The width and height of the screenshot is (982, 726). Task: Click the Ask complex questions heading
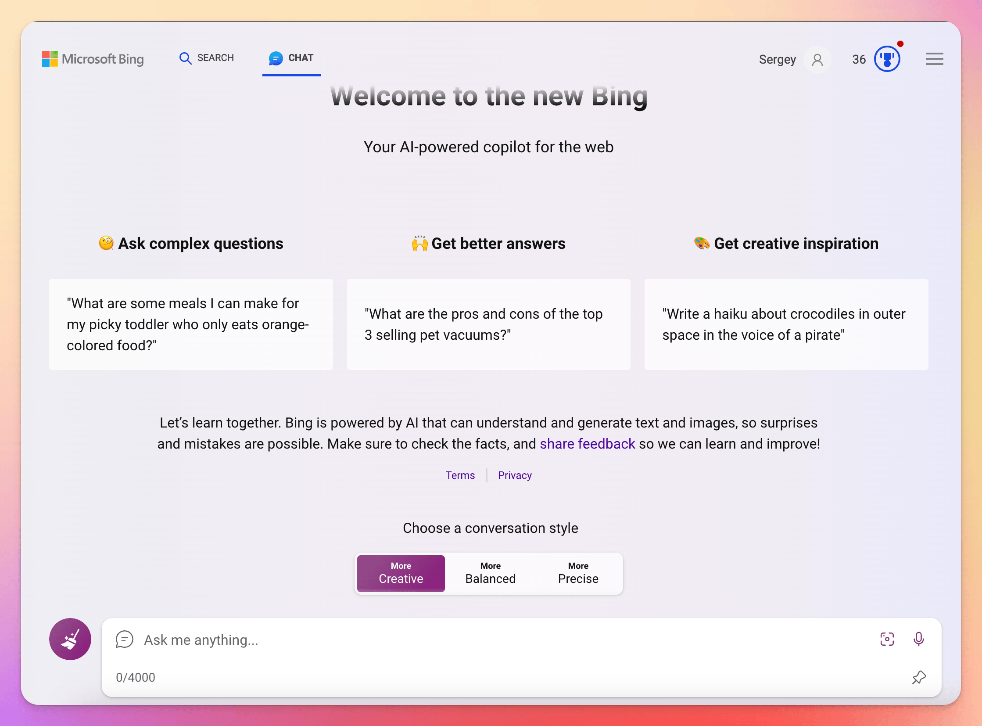pos(191,244)
